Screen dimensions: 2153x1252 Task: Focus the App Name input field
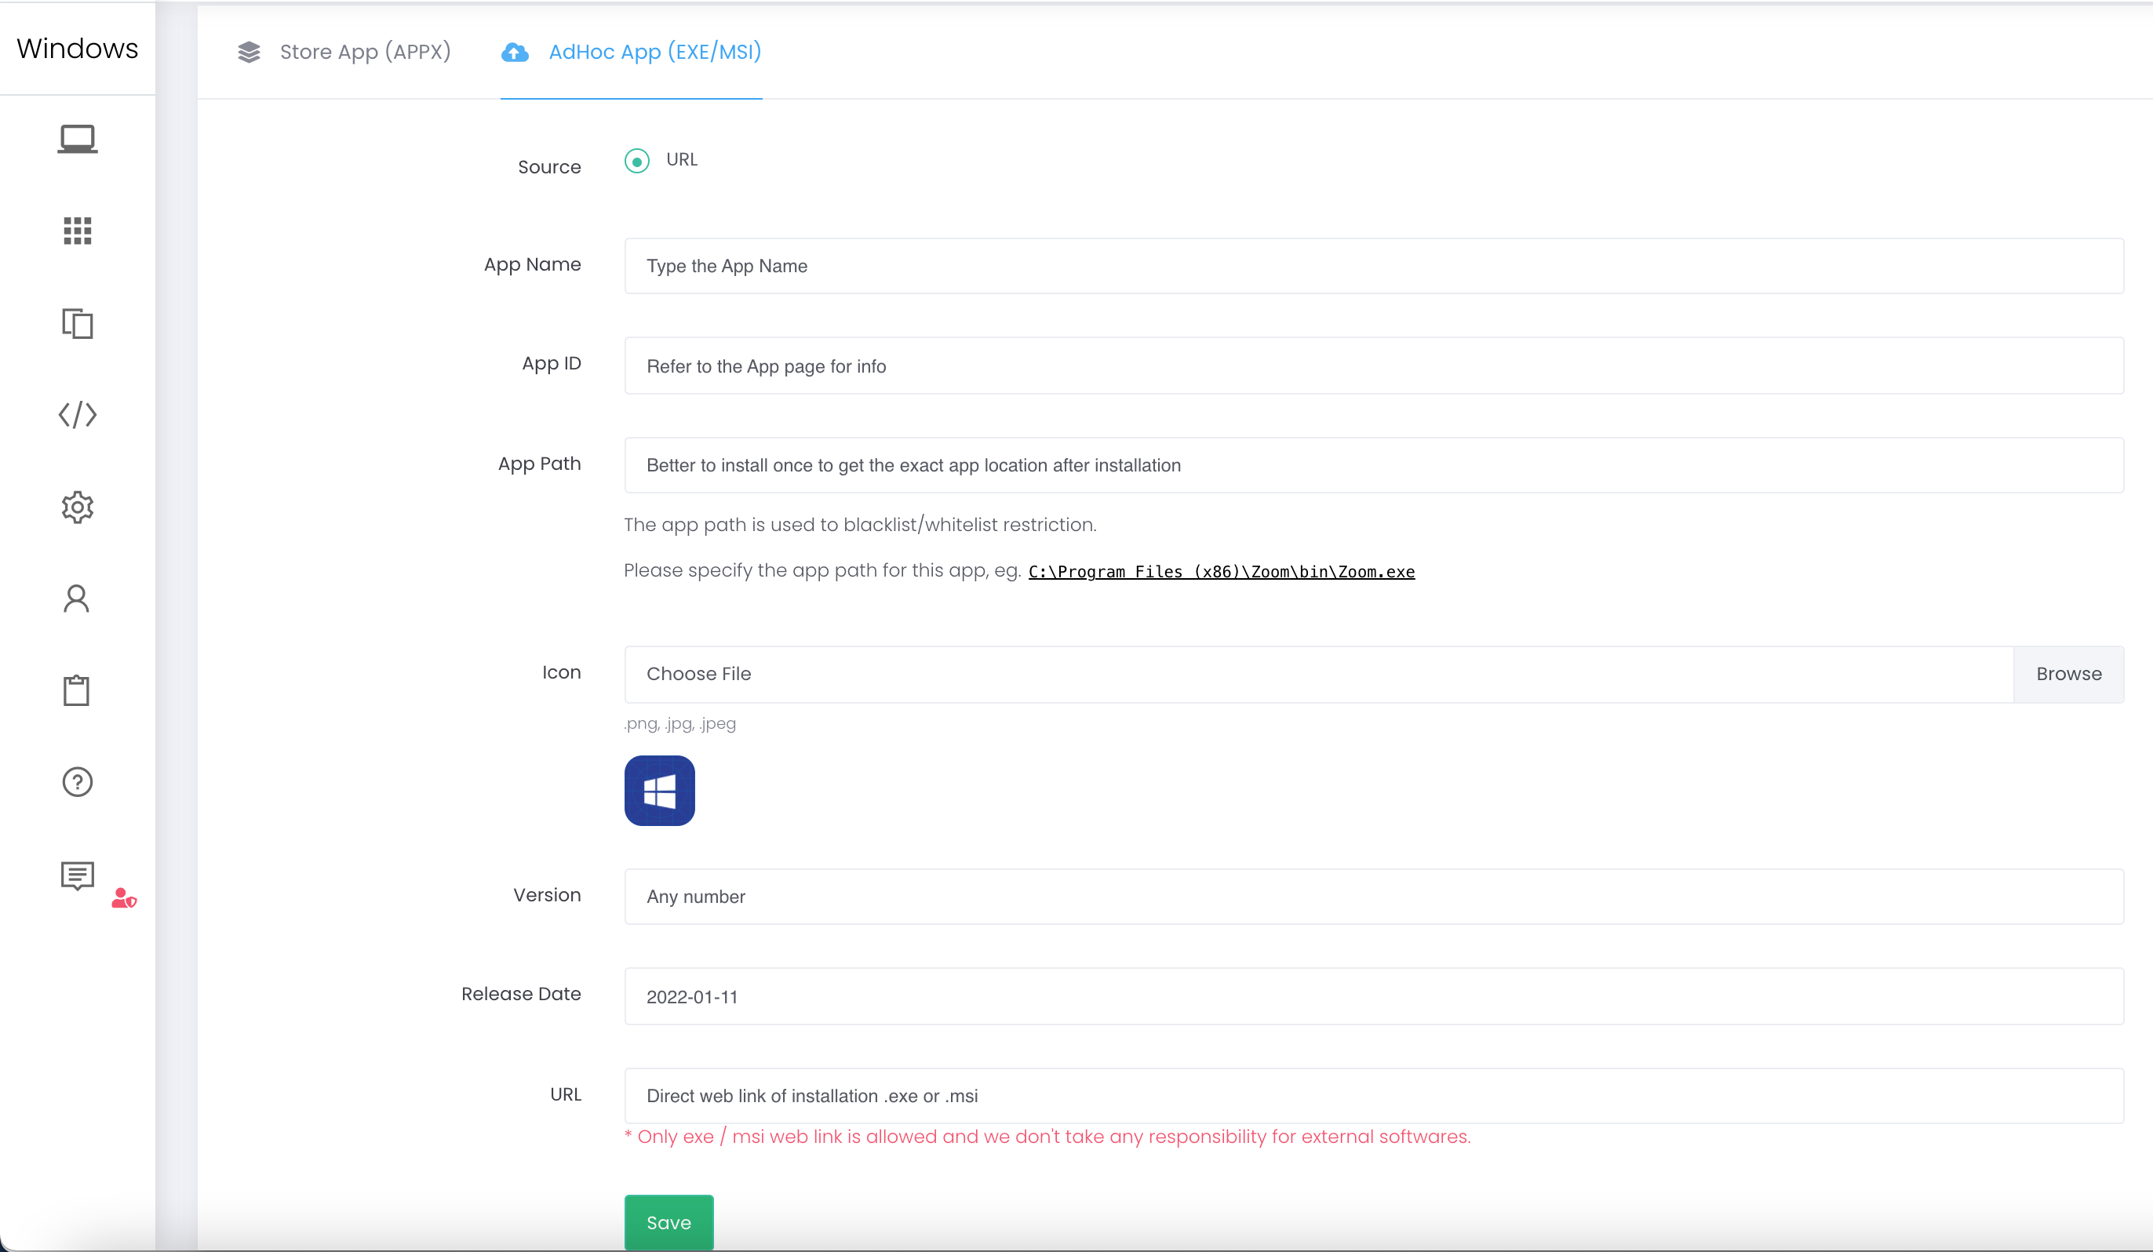[x=1374, y=267]
